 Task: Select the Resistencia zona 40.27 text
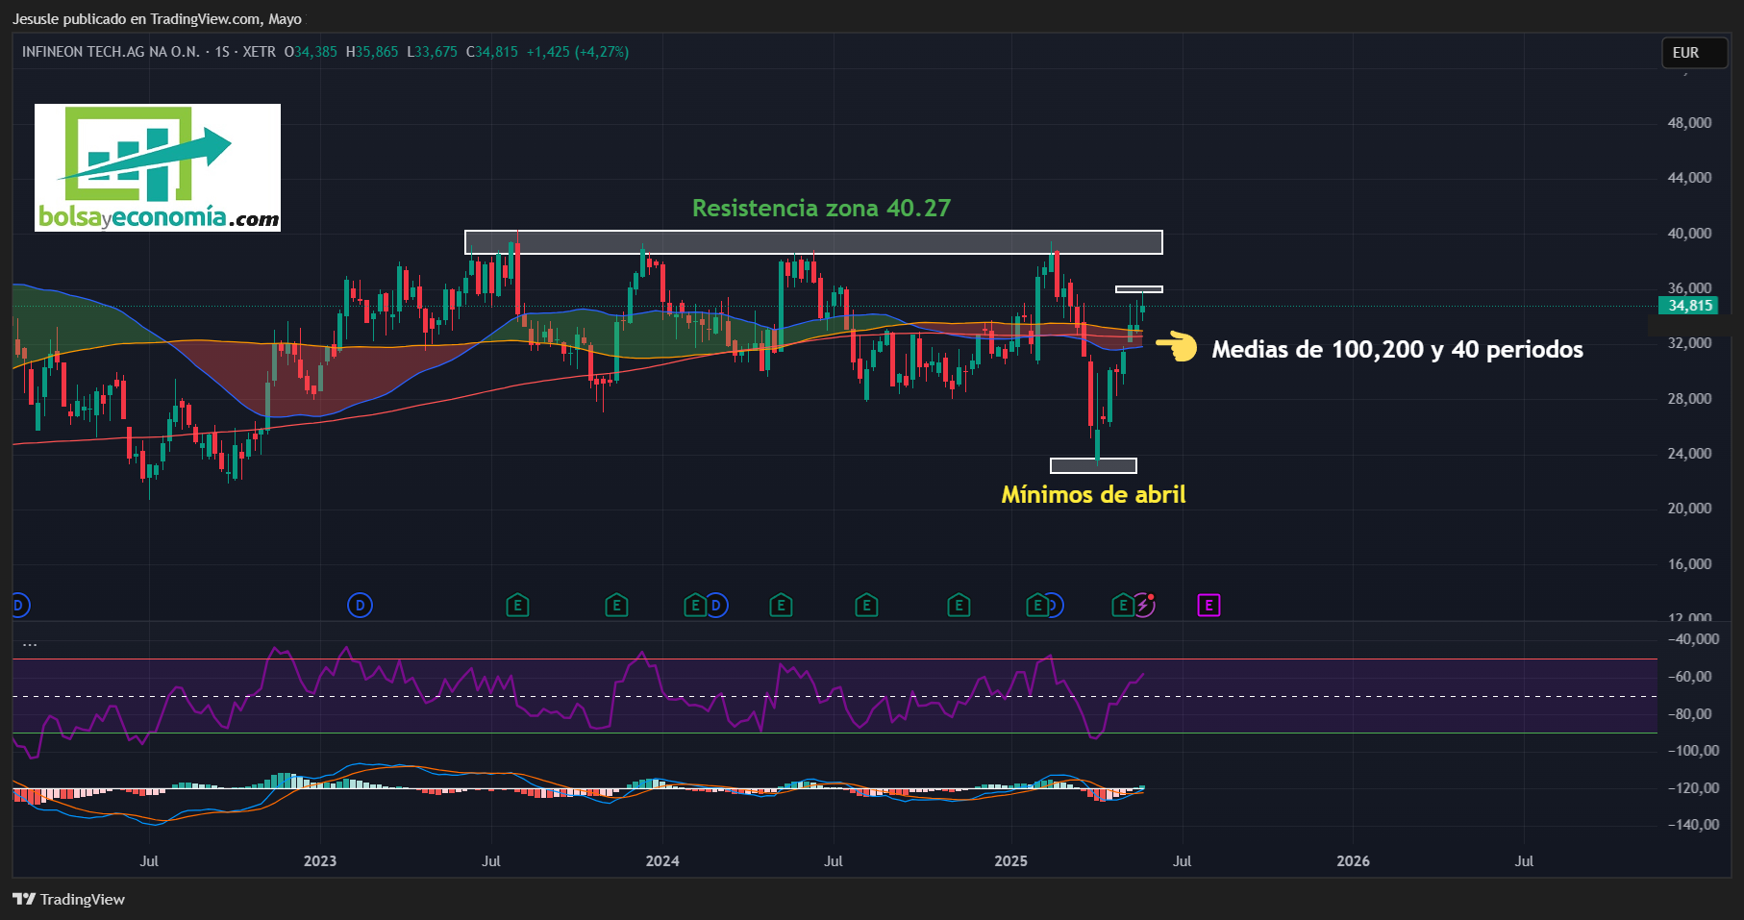(821, 208)
